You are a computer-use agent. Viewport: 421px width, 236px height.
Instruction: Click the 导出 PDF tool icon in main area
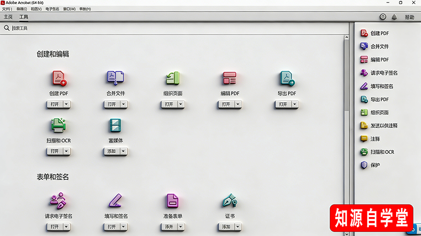(x=287, y=78)
